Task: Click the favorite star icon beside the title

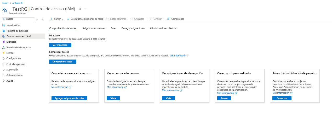Action: 80,9
